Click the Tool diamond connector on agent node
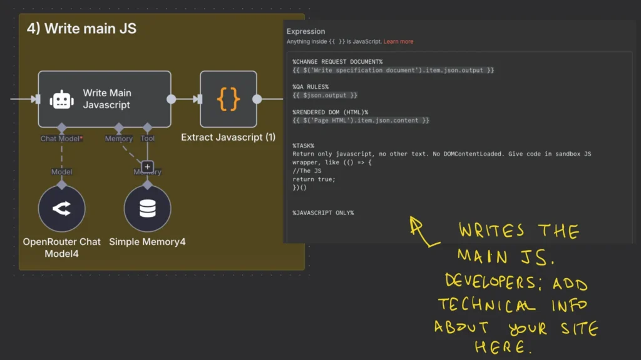The width and height of the screenshot is (641, 360). click(148, 127)
